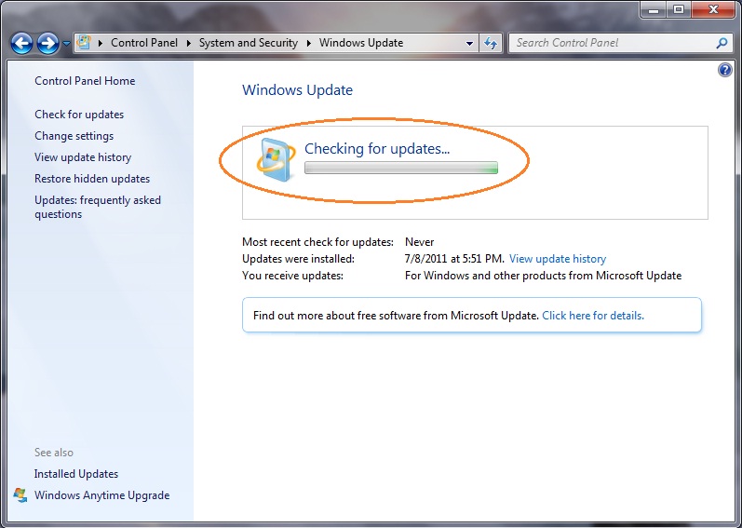Click 'For Windows and other products from Microsoft Update'
Image resolution: width=742 pixels, height=528 pixels.
click(x=544, y=276)
